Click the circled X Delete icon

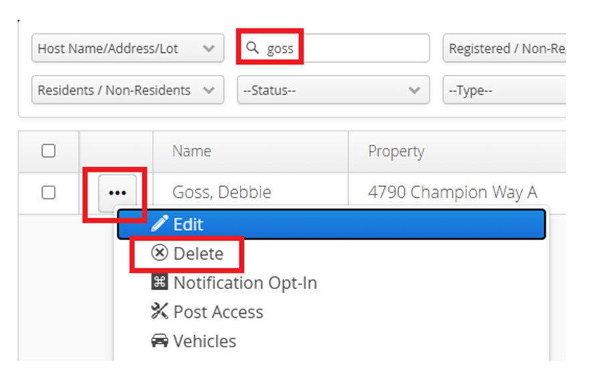[159, 252]
